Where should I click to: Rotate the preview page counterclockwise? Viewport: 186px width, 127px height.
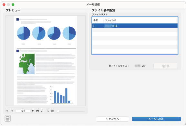(x=42, y=111)
